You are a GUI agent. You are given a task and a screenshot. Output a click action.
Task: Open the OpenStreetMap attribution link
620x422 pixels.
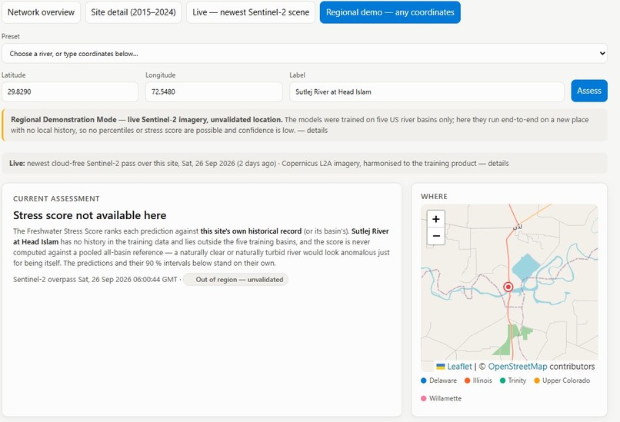click(518, 367)
